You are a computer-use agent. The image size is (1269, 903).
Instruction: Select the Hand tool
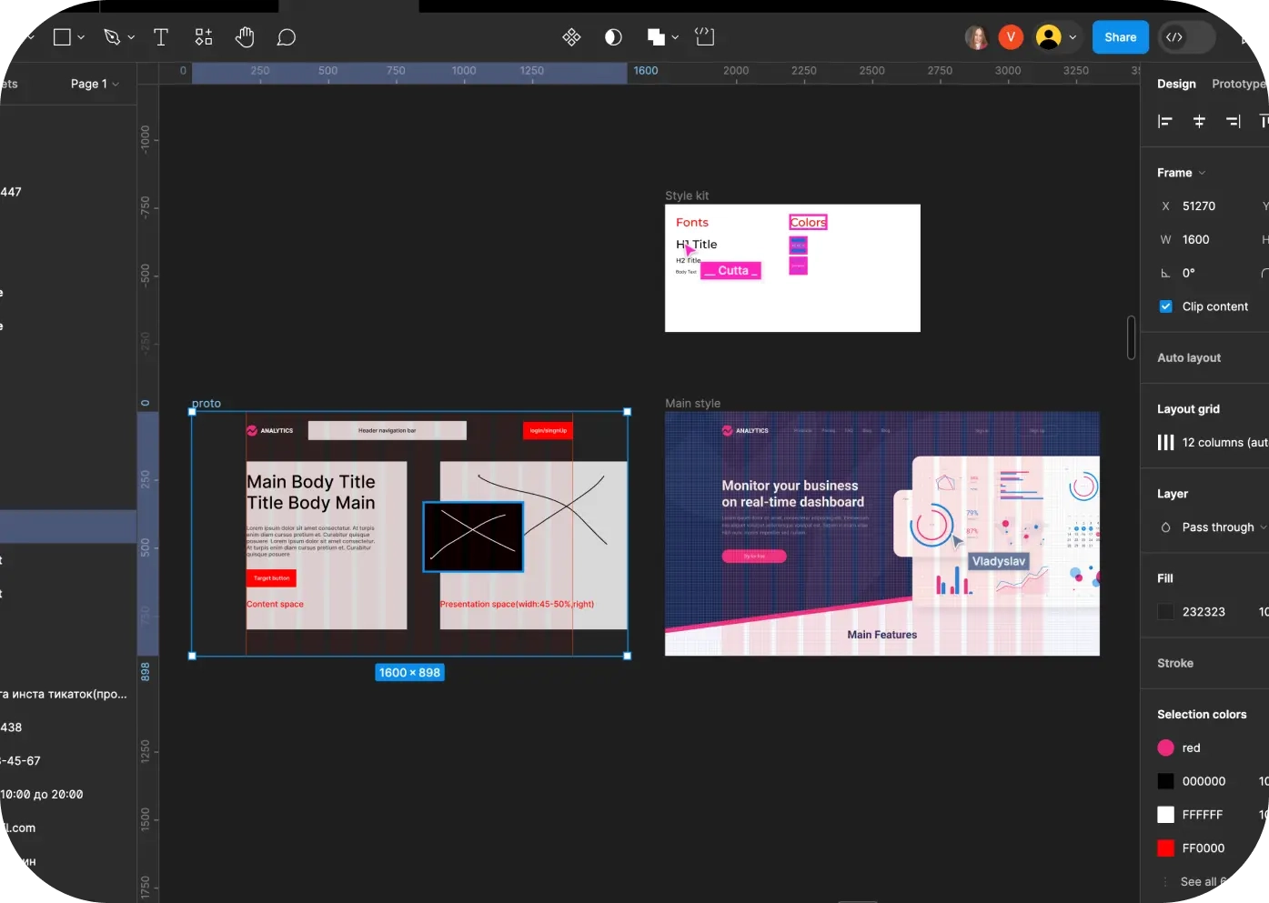(245, 37)
